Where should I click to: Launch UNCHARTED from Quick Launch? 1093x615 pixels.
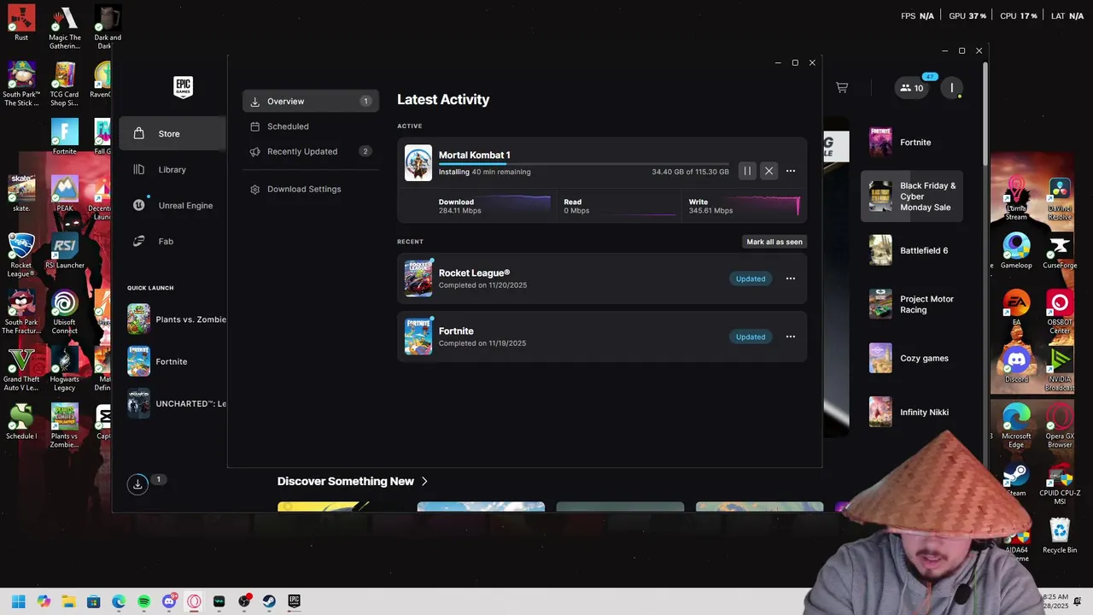click(176, 403)
